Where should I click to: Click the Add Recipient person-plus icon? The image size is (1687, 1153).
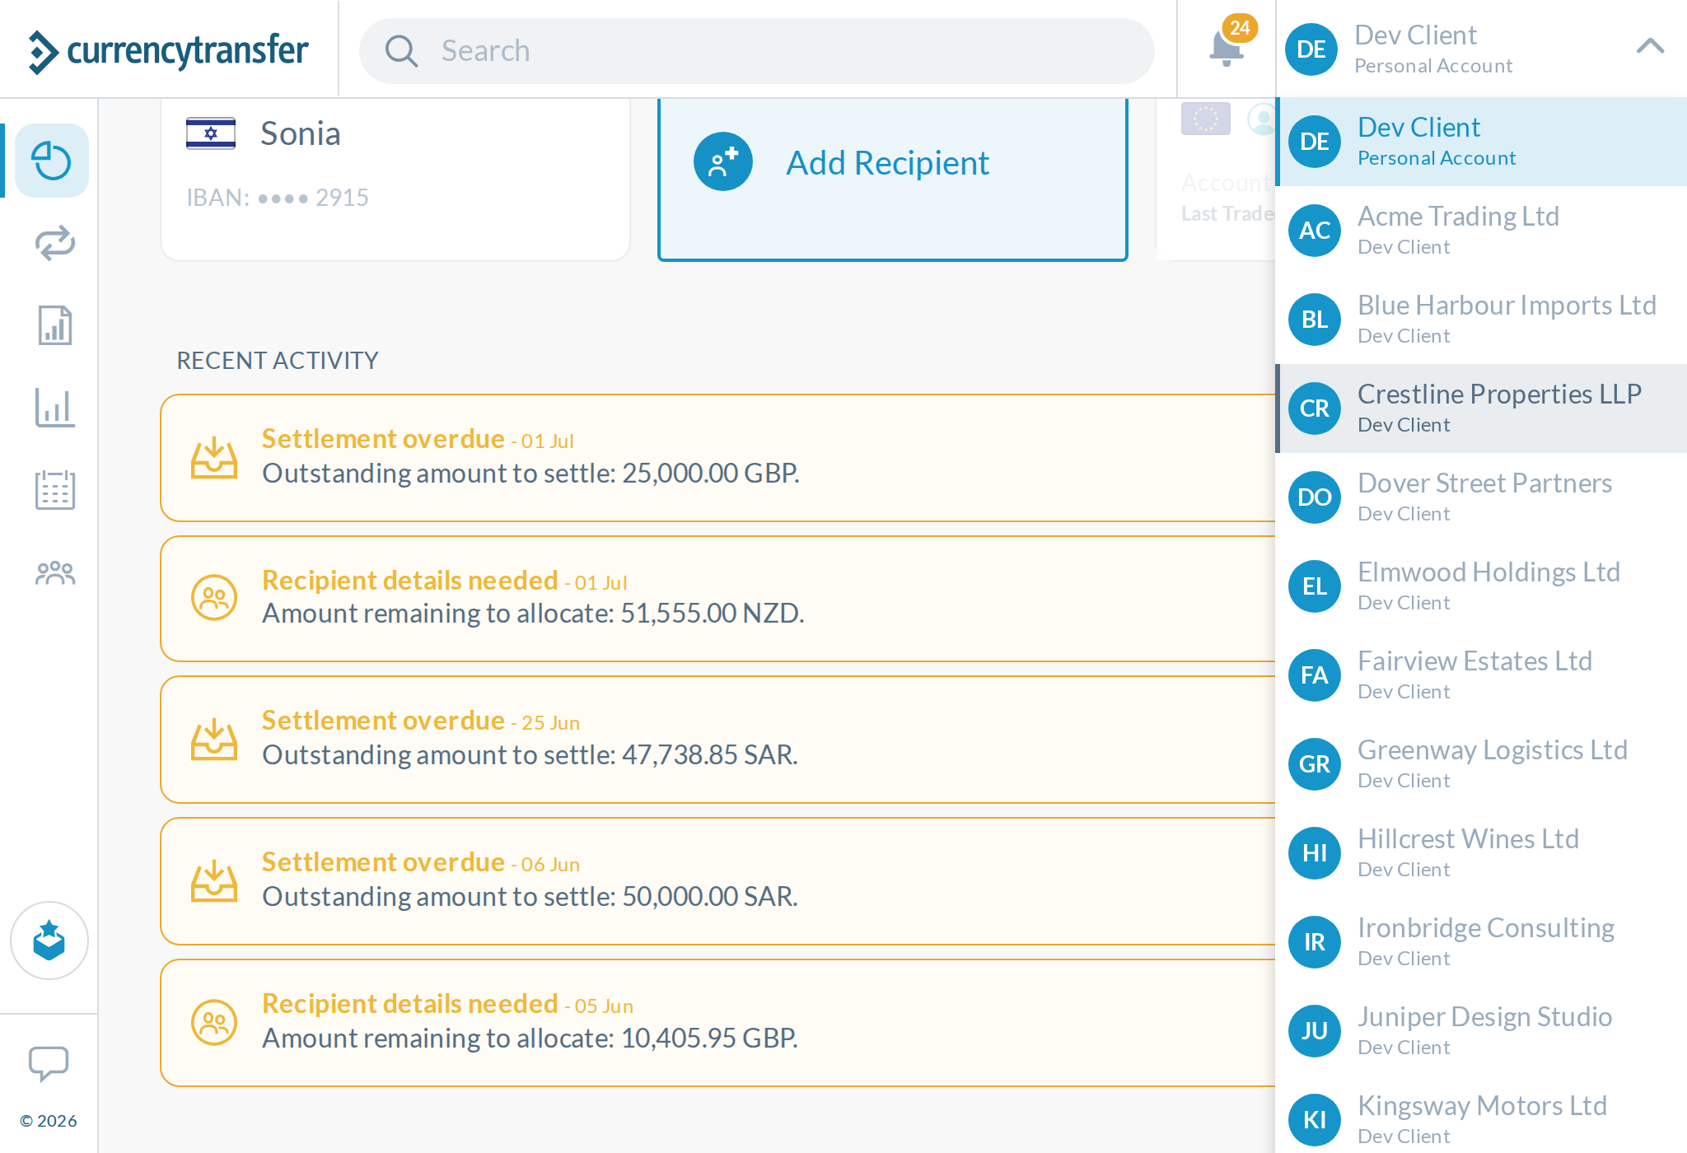pyautogui.click(x=723, y=162)
